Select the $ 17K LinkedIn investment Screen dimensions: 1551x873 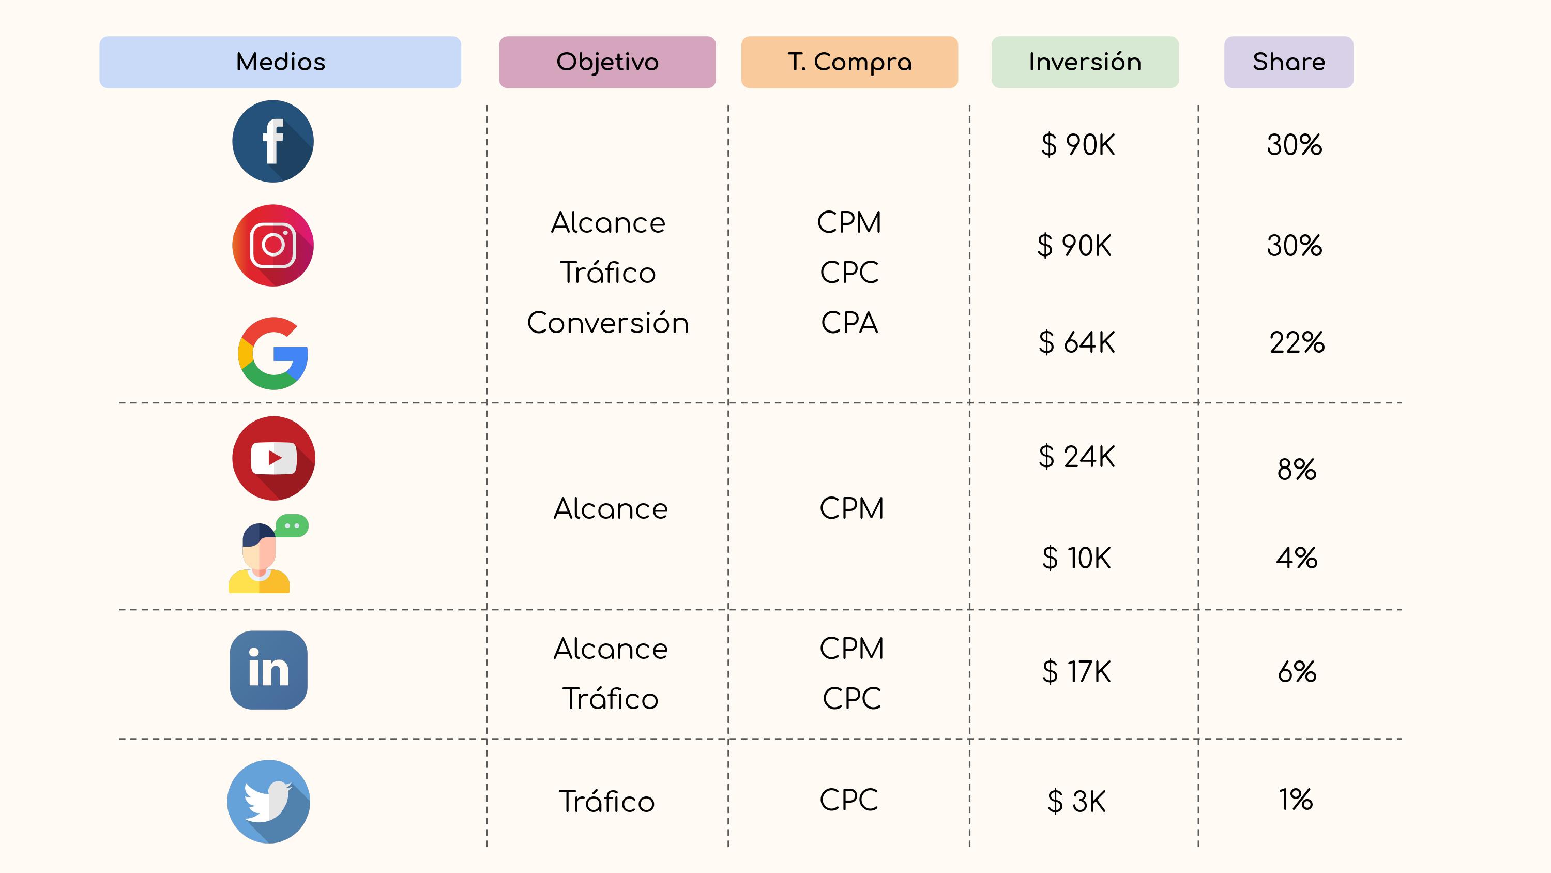[x=1076, y=671]
